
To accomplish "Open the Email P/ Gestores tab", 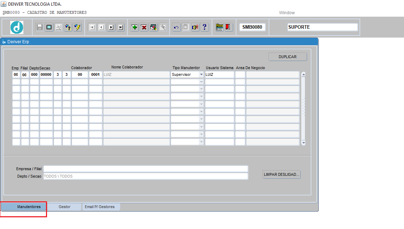I will (x=101, y=207).
